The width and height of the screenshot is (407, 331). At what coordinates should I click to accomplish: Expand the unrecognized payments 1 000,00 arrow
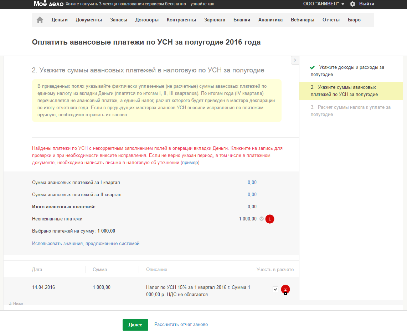click(262, 219)
